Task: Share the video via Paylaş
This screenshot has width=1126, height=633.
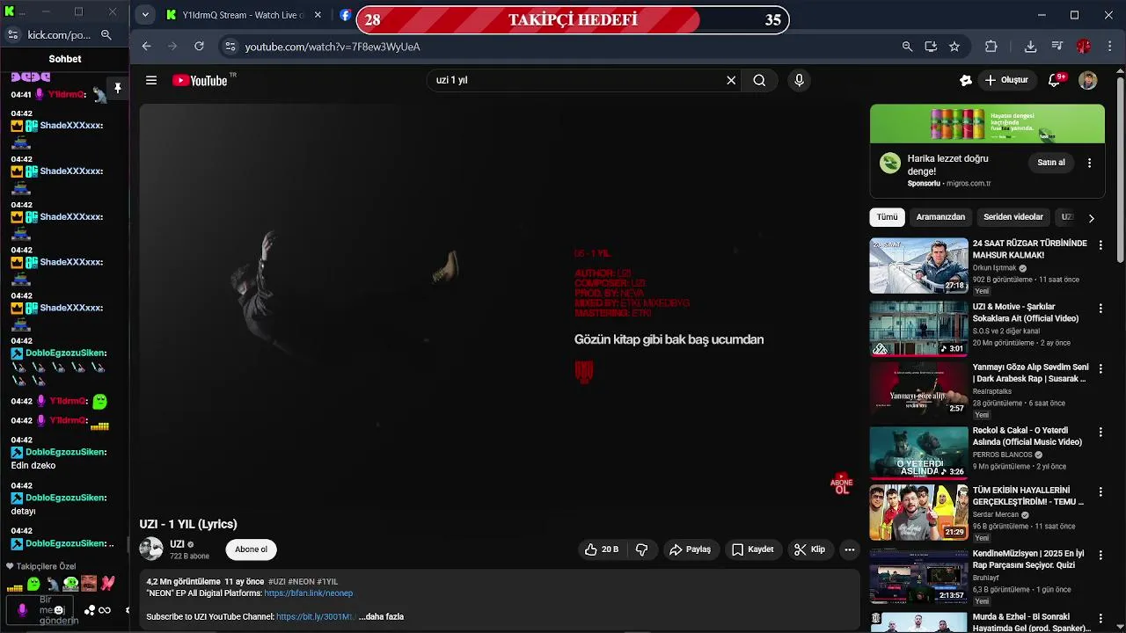Action: pyautogui.click(x=690, y=549)
